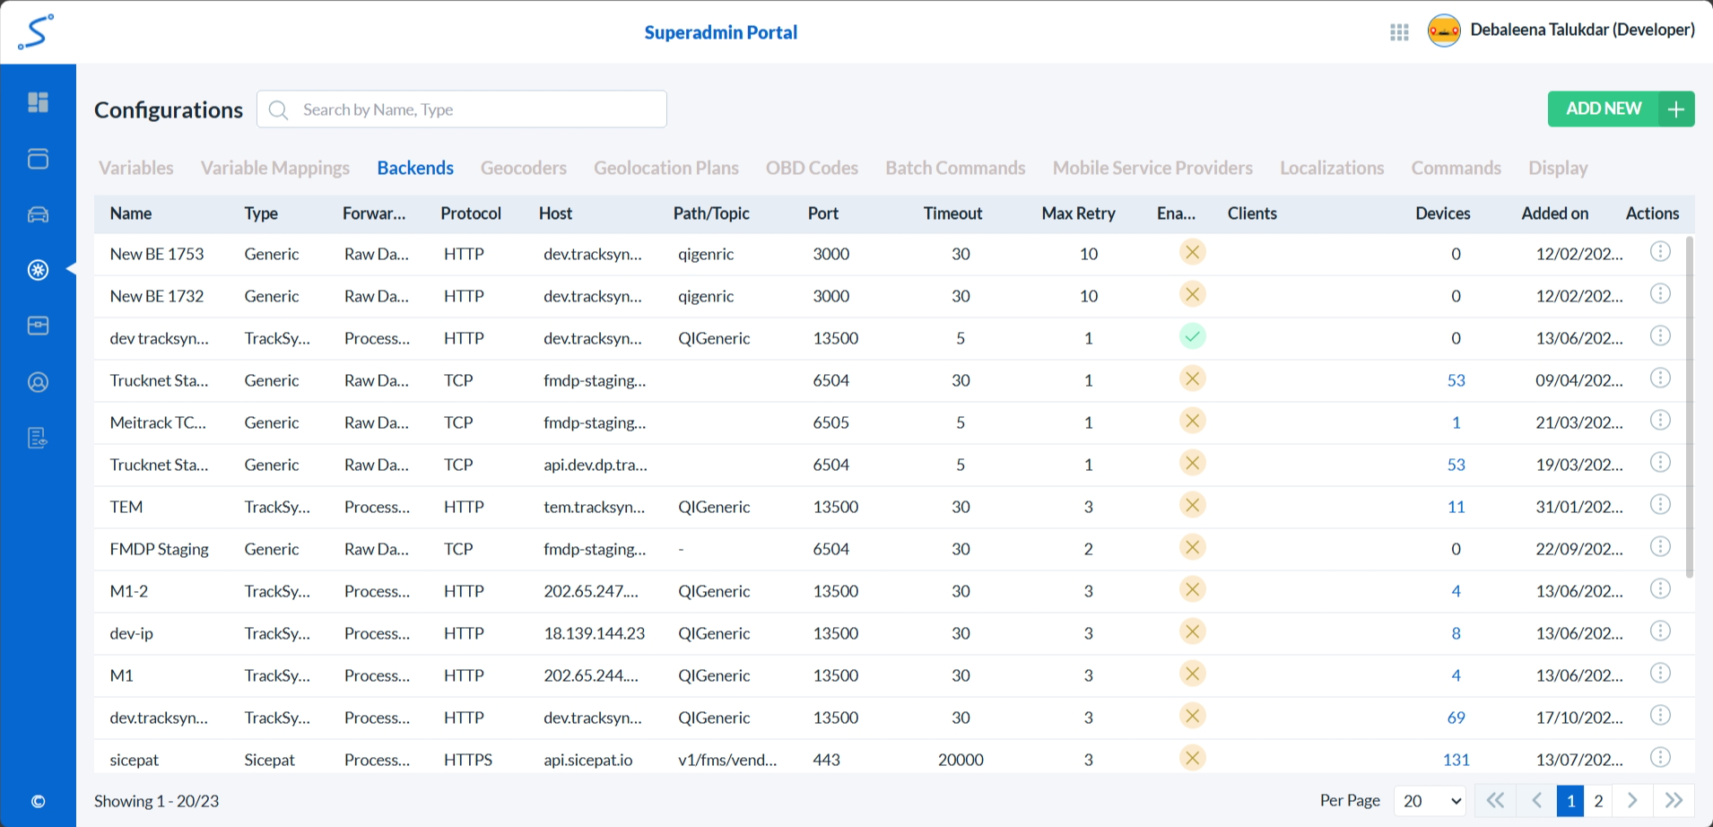Image resolution: width=1713 pixels, height=827 pixels.
Task: Enable the TEM backend status
Action: 1192,506
